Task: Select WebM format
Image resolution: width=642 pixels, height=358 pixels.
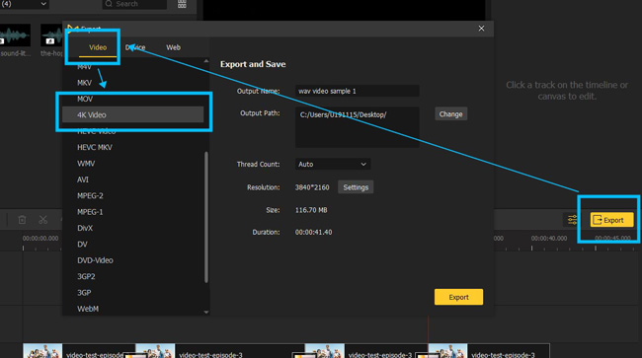Action: (88, 309)
